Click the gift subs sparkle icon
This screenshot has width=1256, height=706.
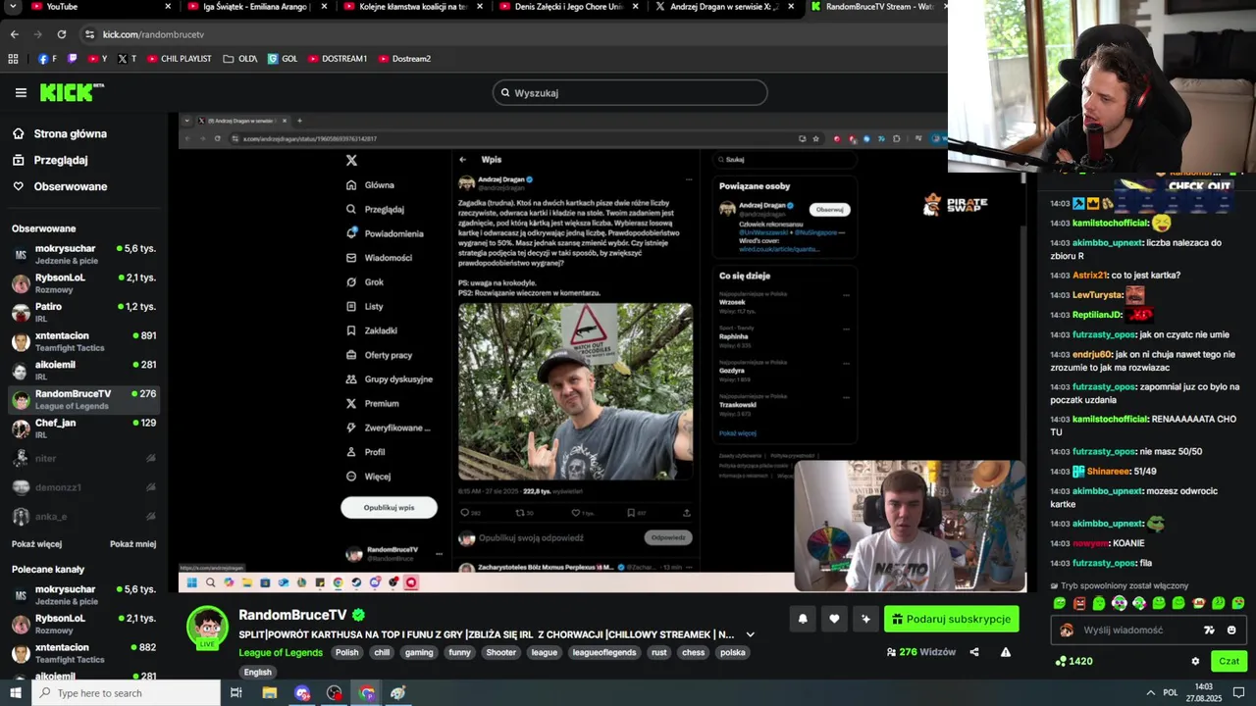tap(865, 619)
